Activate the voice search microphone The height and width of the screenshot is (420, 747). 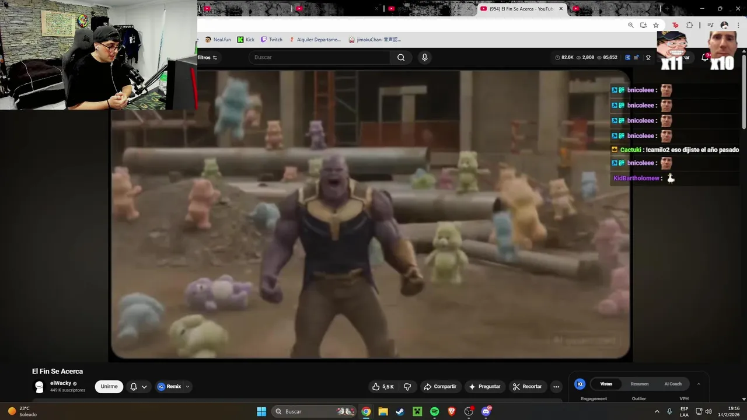[x=424, y=57]
